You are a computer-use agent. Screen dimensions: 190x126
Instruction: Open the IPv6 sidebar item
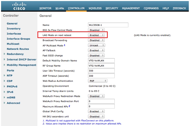[x=10, y=92]
